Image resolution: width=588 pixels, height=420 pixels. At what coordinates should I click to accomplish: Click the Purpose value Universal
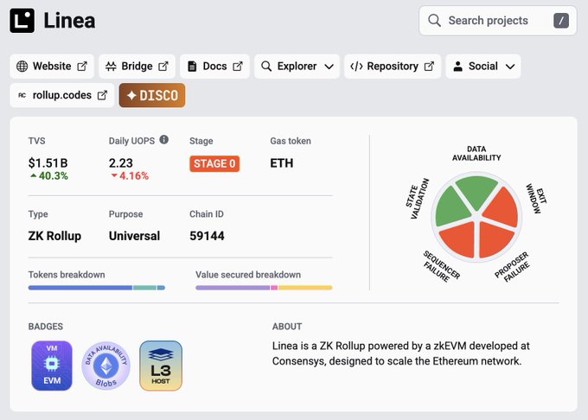(x=134, y=236)
